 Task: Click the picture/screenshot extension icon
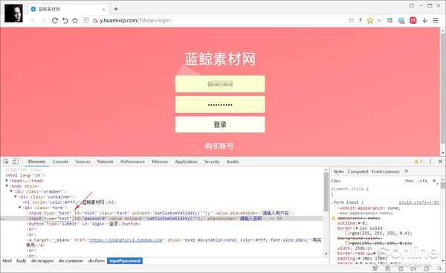tap(401, 21)
